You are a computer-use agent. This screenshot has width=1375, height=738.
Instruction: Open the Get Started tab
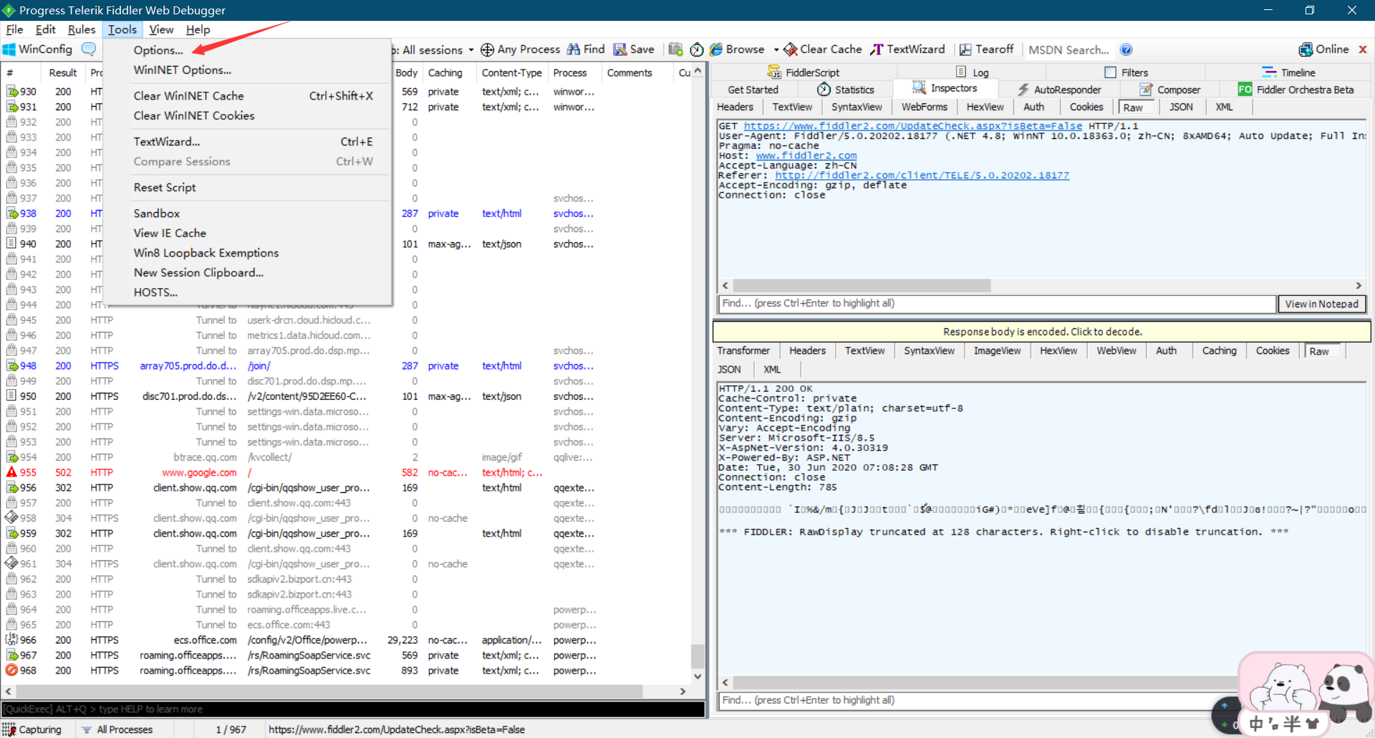(753, 90)
